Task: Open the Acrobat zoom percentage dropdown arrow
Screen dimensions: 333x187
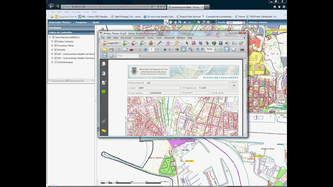Action: pos(215,49)
